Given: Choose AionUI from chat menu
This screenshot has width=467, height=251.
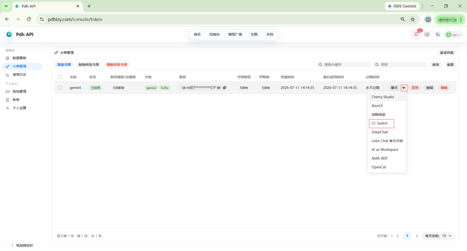Looking at the screenshot, I should pos(387,106).
